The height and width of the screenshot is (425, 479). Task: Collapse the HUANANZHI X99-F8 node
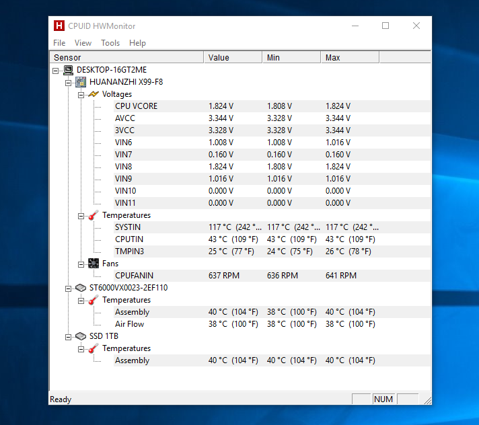(x=68, y=83)
